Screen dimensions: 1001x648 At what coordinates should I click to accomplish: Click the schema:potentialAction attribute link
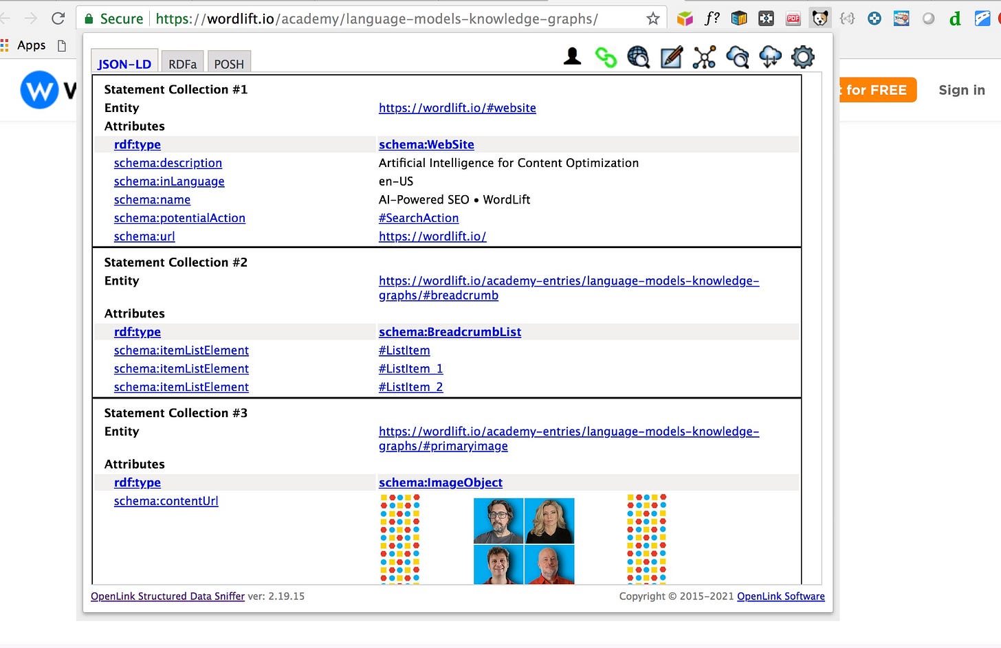[x=179, y=218]
